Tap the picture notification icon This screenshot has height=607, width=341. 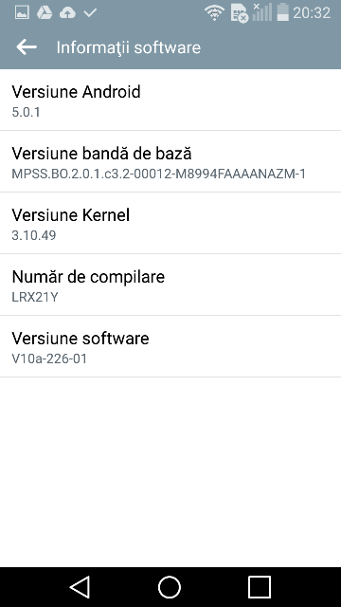pos(22,12)
